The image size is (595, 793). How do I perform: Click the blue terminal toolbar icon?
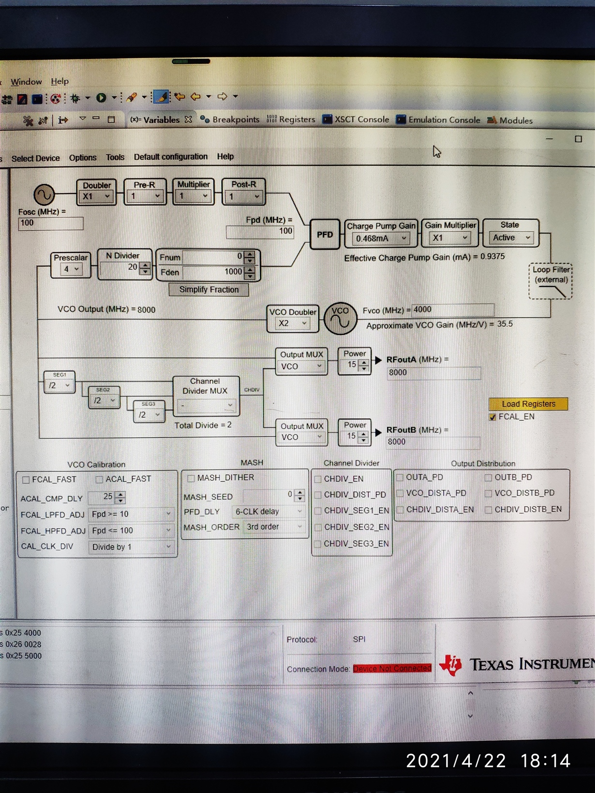[x=37, y=99]
